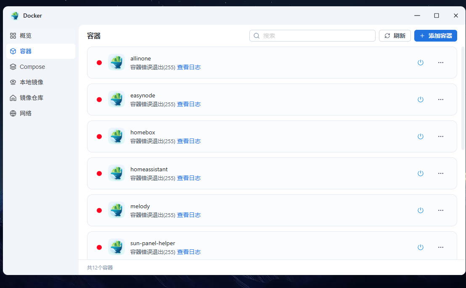
Task: Open the Compose section
Action: [x=41, y=67]
